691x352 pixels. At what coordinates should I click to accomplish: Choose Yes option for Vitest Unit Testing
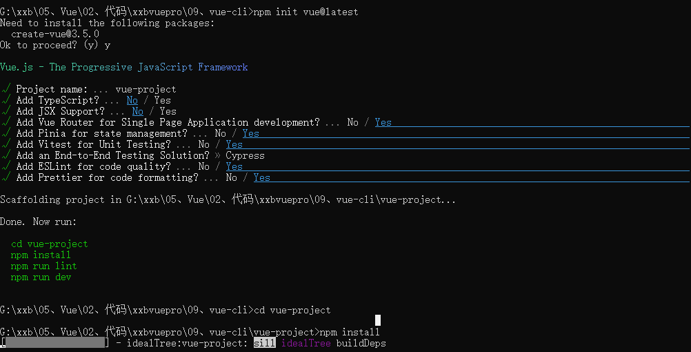234,144
